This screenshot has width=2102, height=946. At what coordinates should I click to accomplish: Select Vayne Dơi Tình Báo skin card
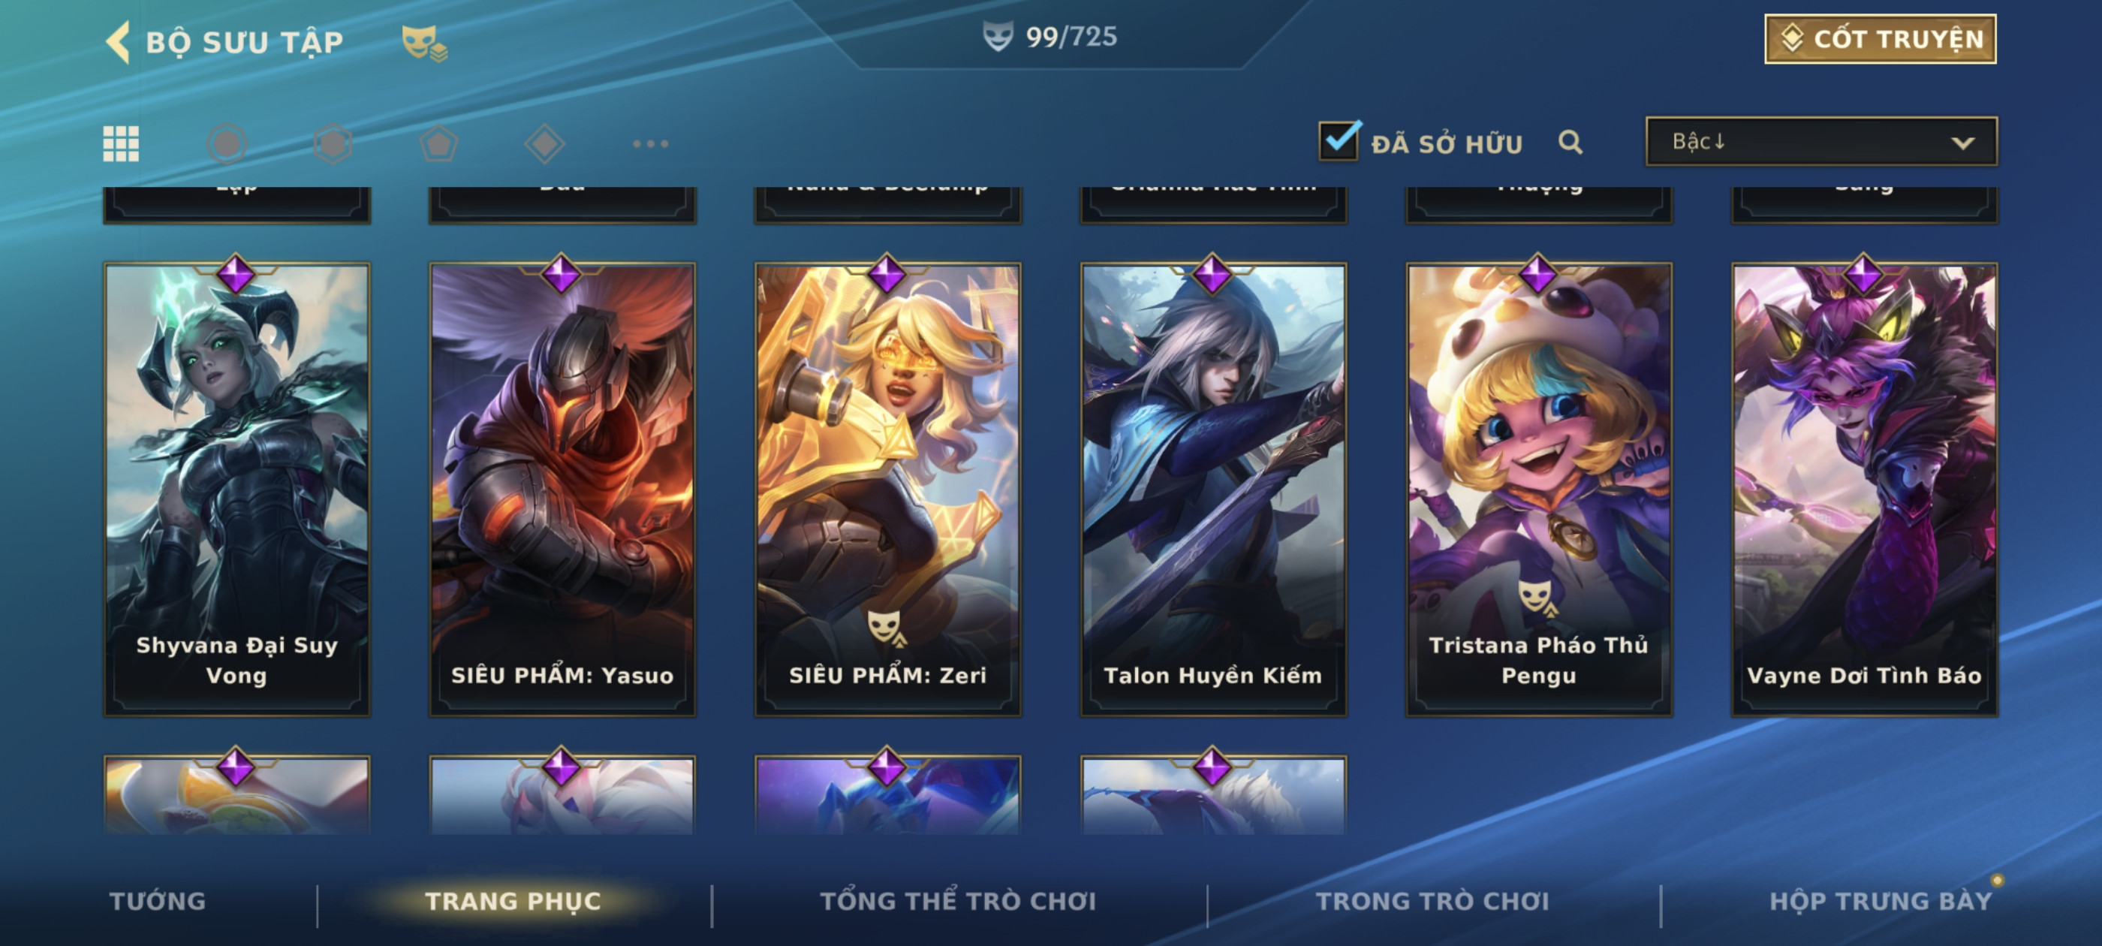[x=1865, y=490]
